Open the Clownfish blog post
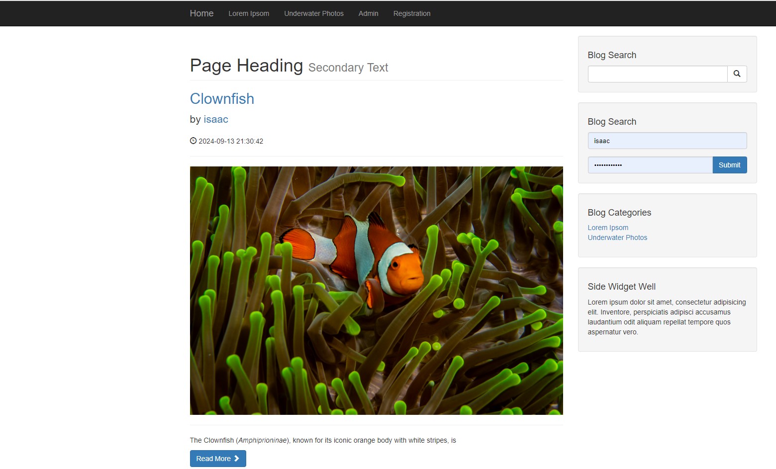Image resolution: width=776 pixels, height=469 pixels. click(222, 98)
